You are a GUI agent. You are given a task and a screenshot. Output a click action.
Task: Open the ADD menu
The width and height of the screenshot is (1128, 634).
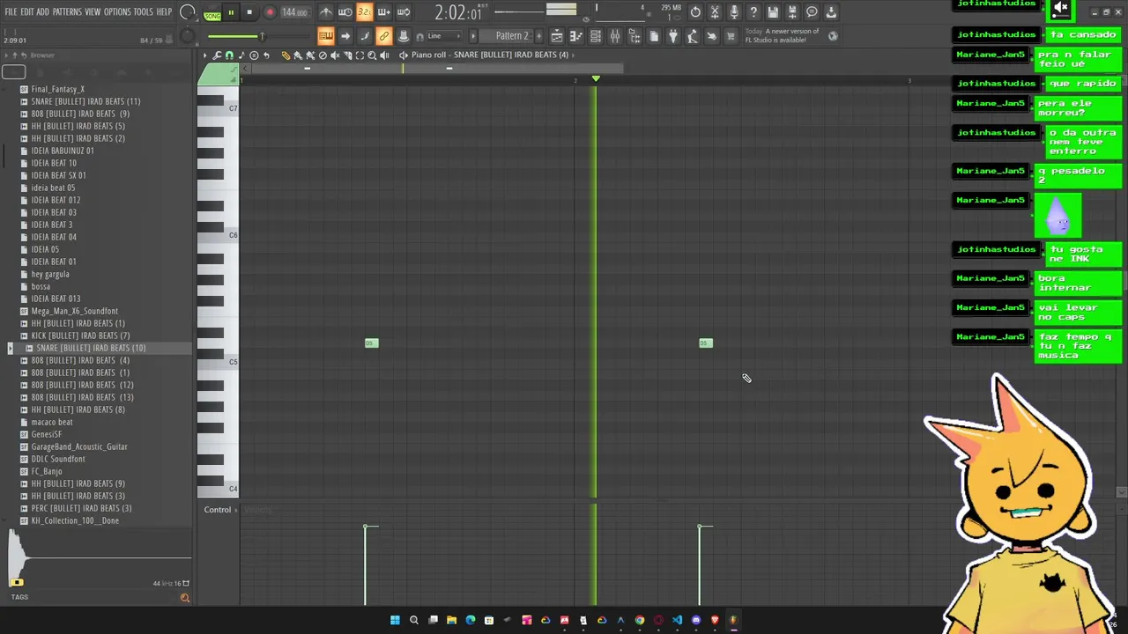(x=42, y=12)
